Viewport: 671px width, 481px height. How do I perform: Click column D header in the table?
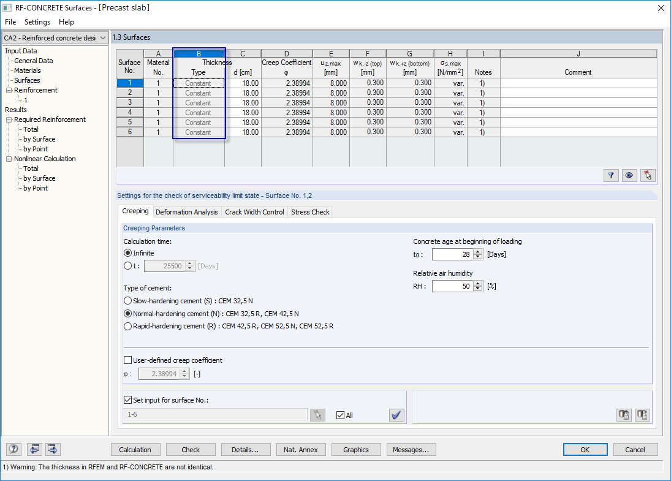click(287, 53)
